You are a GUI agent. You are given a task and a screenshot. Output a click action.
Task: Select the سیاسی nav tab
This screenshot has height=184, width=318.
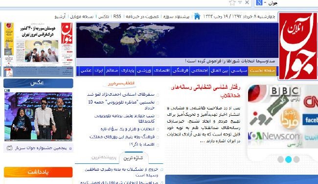pos(239,71)
